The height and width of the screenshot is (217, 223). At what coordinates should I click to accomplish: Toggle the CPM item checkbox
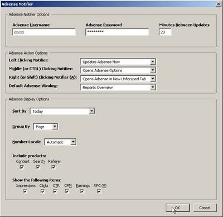pyautogui.click(x=67, y=191)
